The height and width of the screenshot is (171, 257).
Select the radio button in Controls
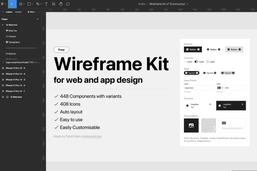click(185, 62)
